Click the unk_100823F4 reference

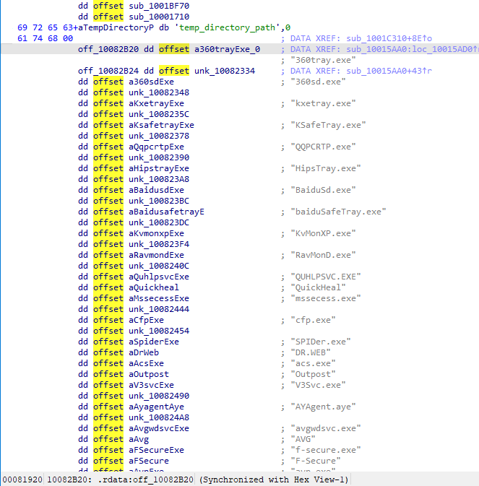[159, 245]
